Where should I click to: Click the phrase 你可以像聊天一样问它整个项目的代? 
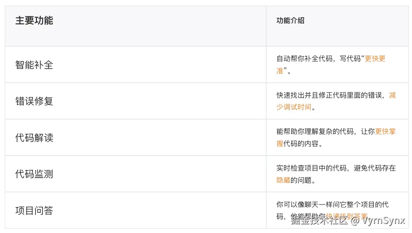(x=332, y=204)
